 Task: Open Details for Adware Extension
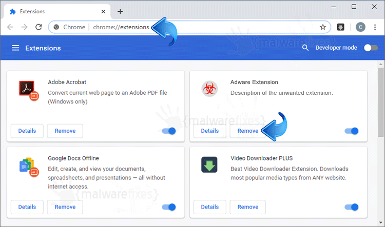click(x=209, y=131)
